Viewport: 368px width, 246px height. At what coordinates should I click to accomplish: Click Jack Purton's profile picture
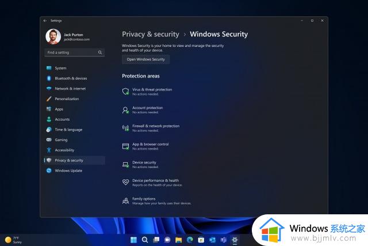[x=53, y=37]
